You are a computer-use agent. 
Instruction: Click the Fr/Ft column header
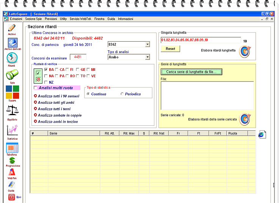(x=218, y=133)
